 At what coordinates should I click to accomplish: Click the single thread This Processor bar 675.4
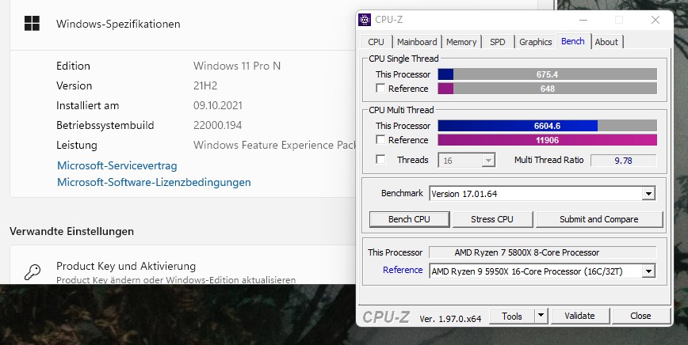[x=547, y=74]
